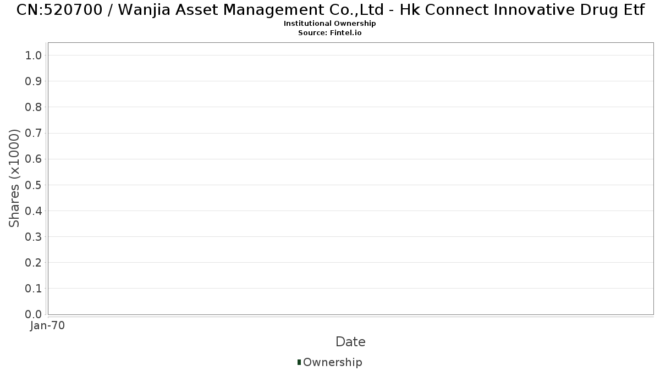Click the 0.3 y-axis tick label
This screenshot has height=371, width=660.
[x=34, y=236]
